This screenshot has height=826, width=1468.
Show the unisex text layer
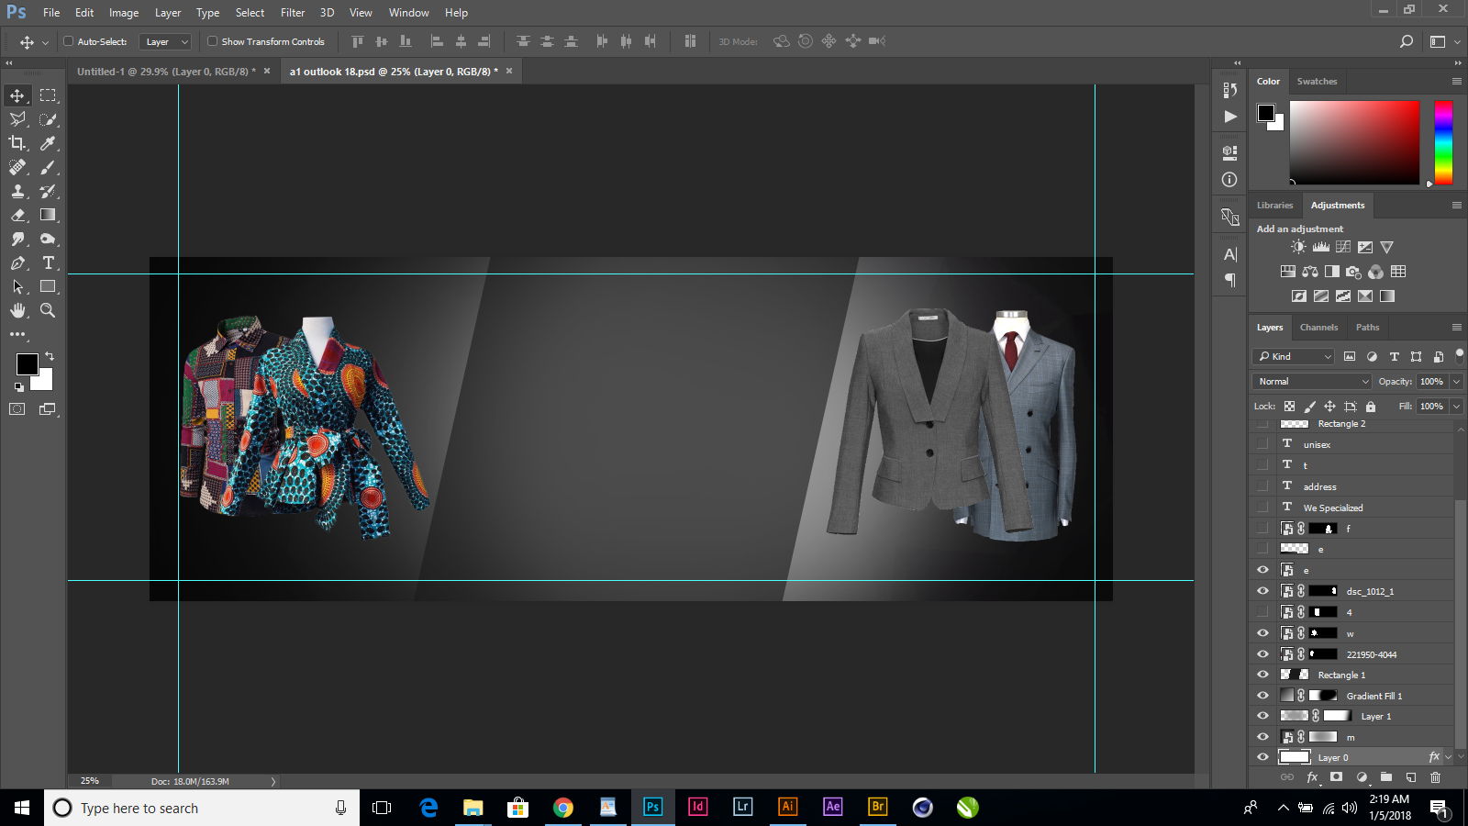[x=1262, y=444]
